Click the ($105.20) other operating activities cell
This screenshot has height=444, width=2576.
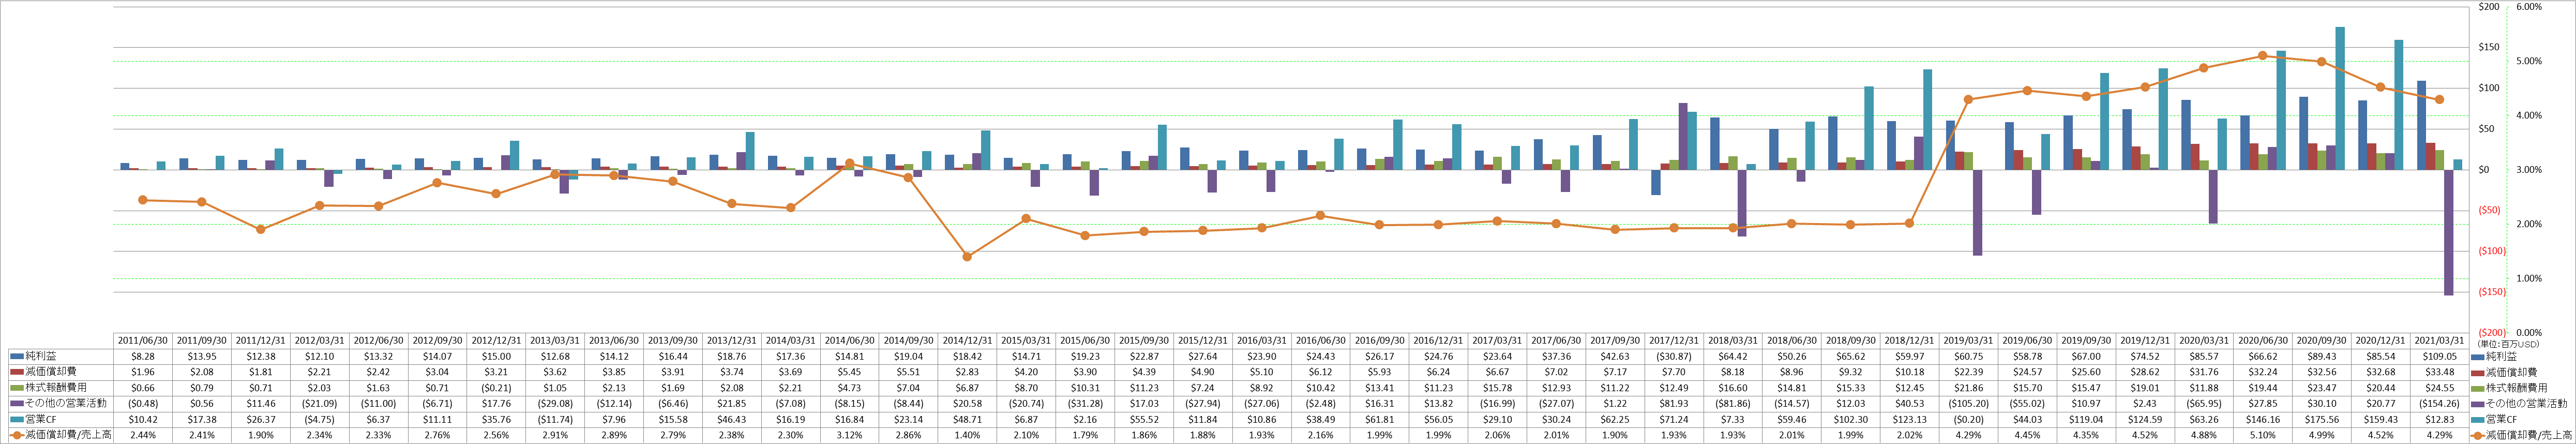[x=1968, y=403]
